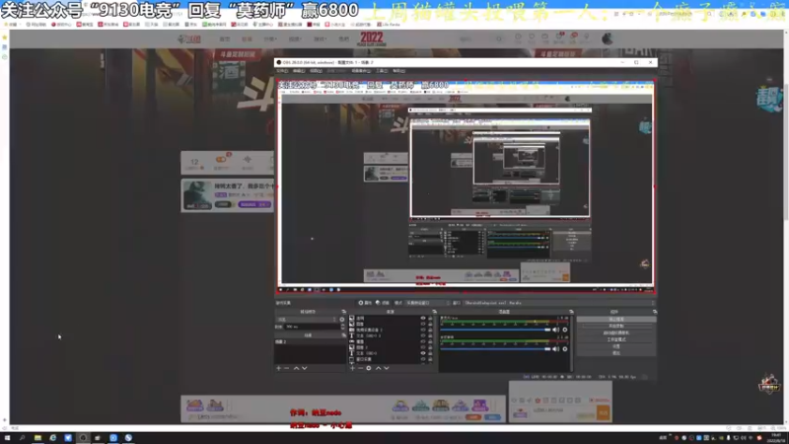Click browser sidebar favorites star
Screen dimensions: 789x444
[5, 37]
